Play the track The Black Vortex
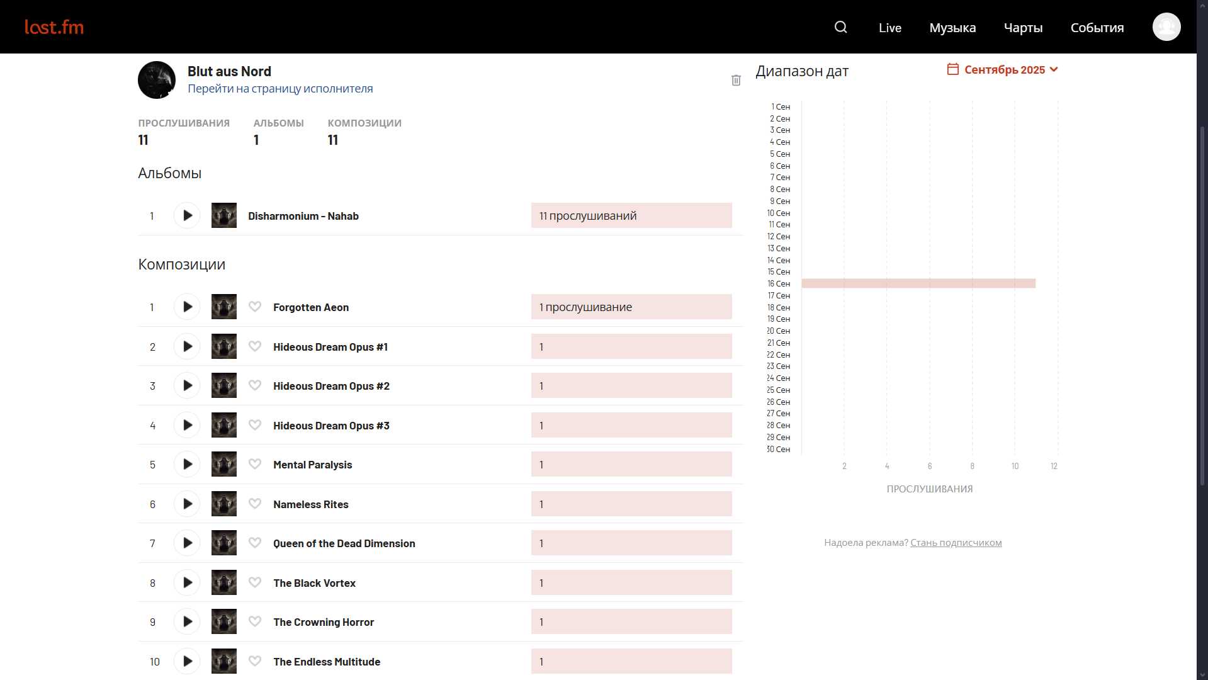Screen dimensions: 1208x680 187,582
